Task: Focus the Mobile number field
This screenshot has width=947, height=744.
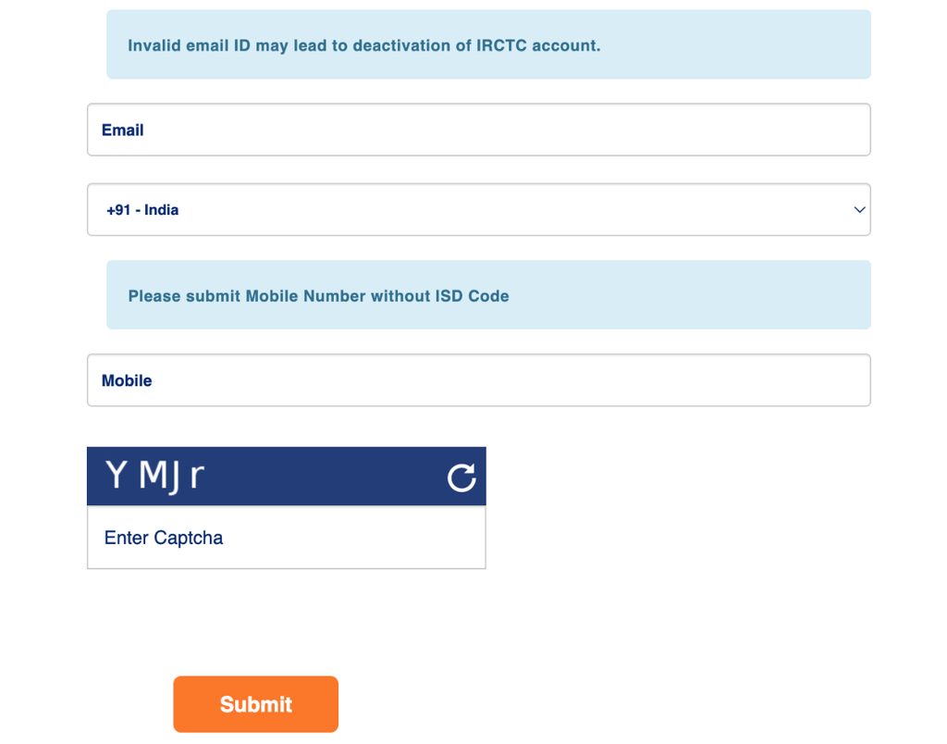Action: pos(479,380)
